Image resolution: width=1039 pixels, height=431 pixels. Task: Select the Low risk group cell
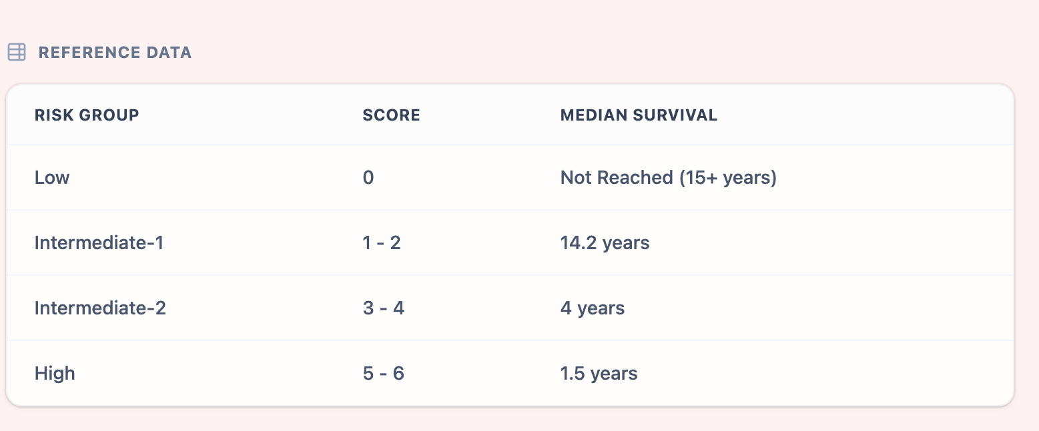[x=52, y=178]
